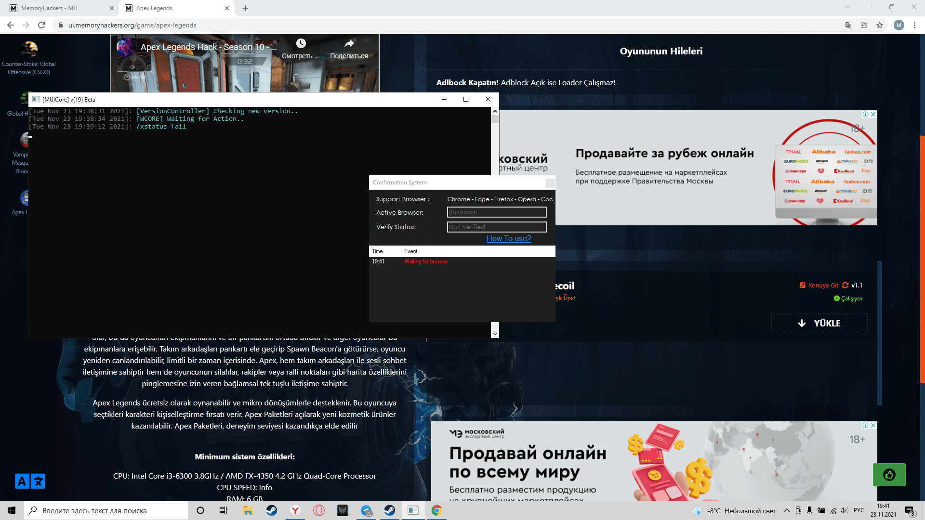
Task: Click the YÜKLE download button
Action: pos(819,323)
